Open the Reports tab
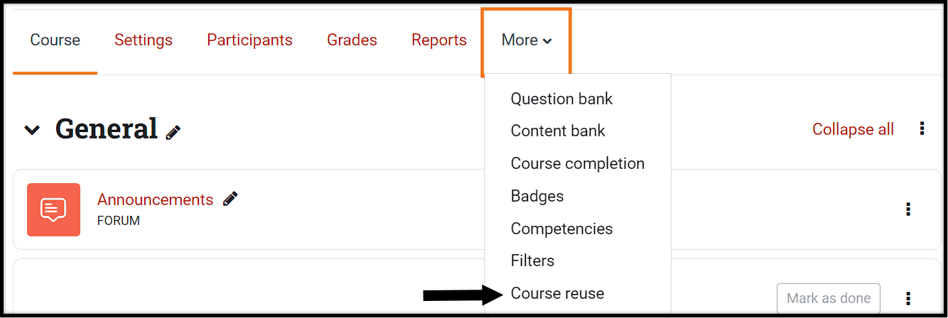This screenshot has width=948, height=318. pyautogui.click(x=439, y=40)
